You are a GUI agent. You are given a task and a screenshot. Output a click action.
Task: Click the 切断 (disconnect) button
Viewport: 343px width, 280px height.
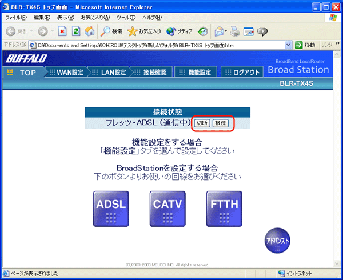point(202,123)
